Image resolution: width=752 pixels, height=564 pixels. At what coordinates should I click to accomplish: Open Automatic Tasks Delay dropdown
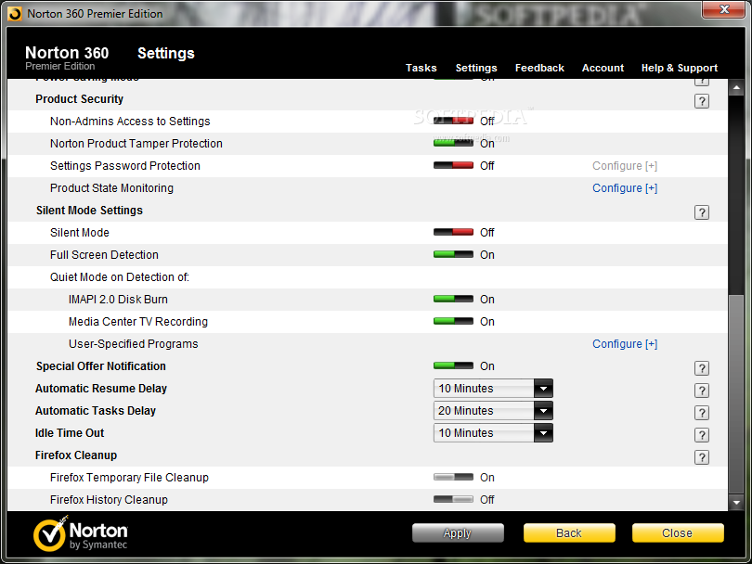[x=493, y=411]
